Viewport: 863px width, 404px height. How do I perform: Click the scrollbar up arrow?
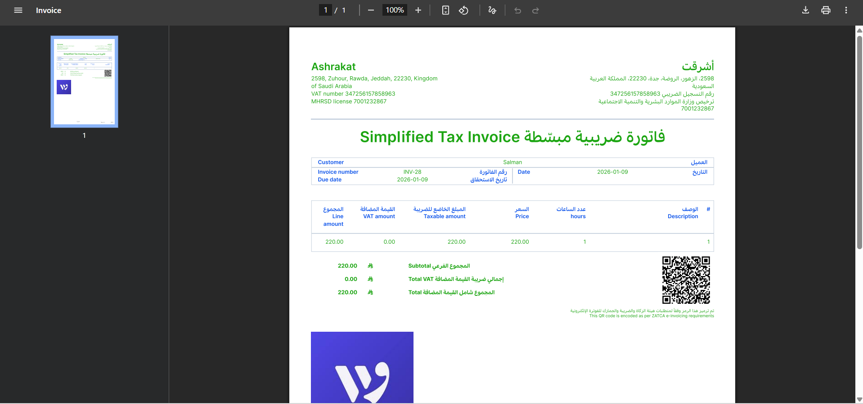(859, 31)
